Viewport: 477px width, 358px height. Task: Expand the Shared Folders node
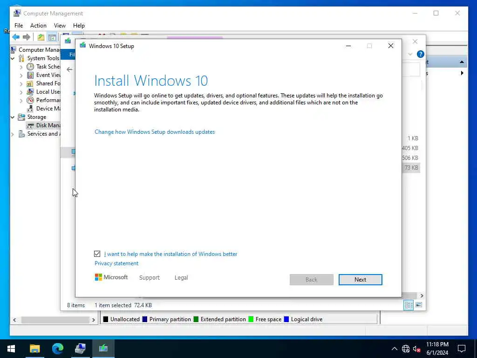[21, 83]
